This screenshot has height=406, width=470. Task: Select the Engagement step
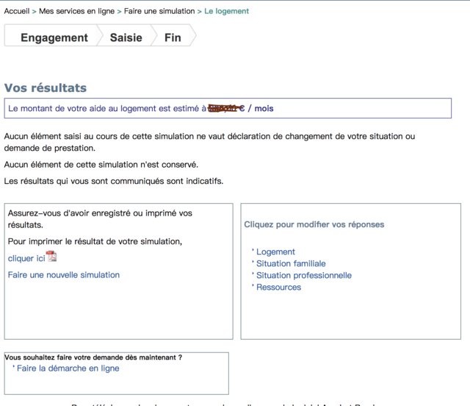[x=54, y=38]
